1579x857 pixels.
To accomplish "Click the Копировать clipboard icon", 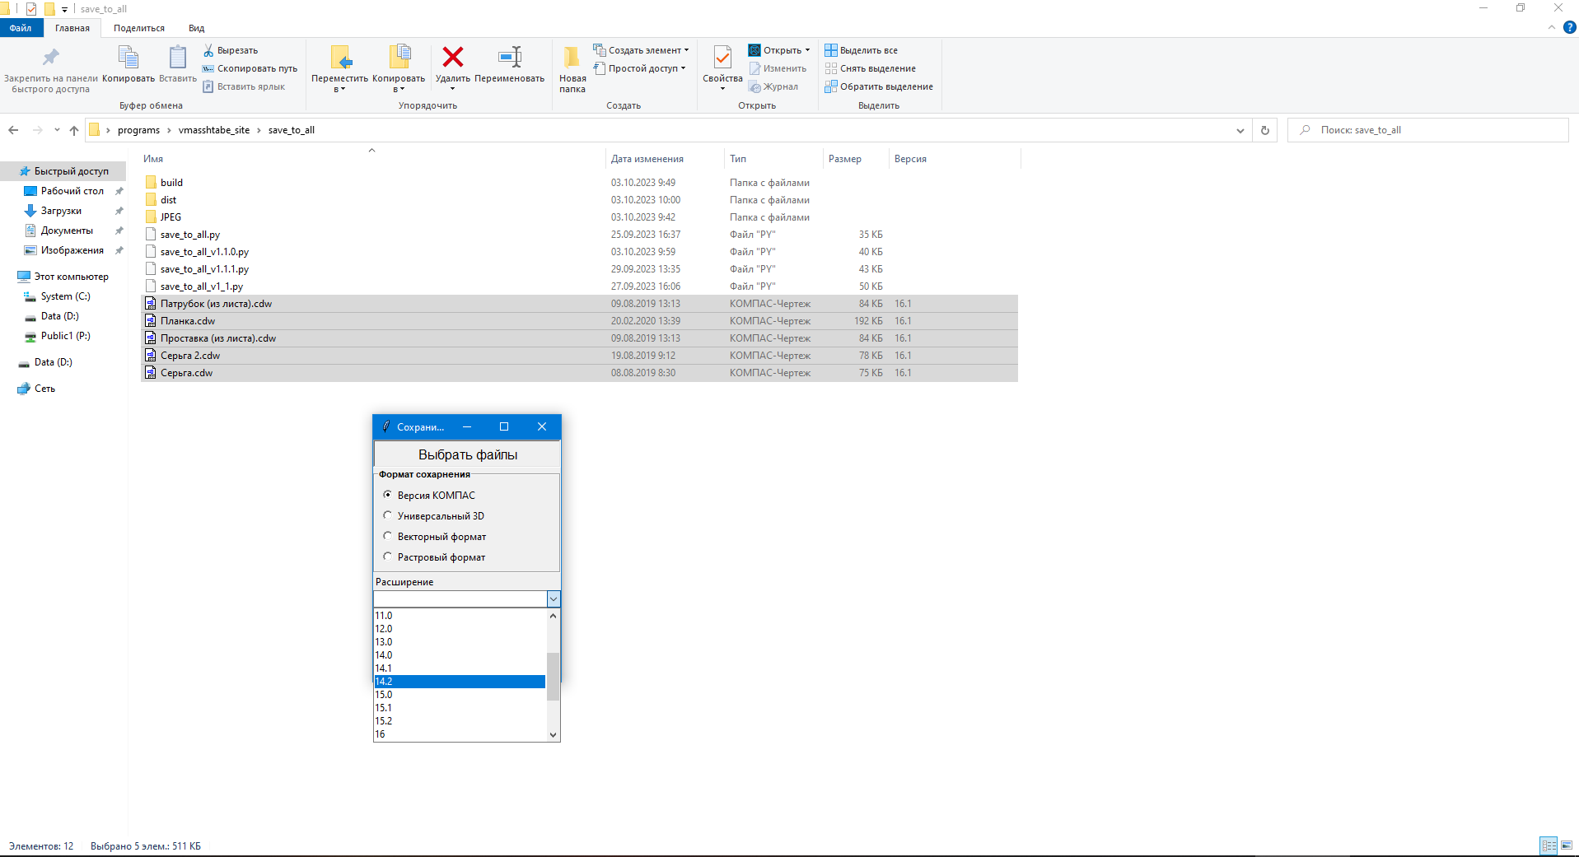I will [x=128, y=57].
